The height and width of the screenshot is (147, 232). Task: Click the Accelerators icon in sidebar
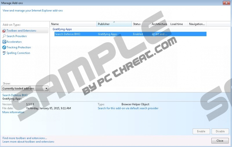tap(4, 42)
